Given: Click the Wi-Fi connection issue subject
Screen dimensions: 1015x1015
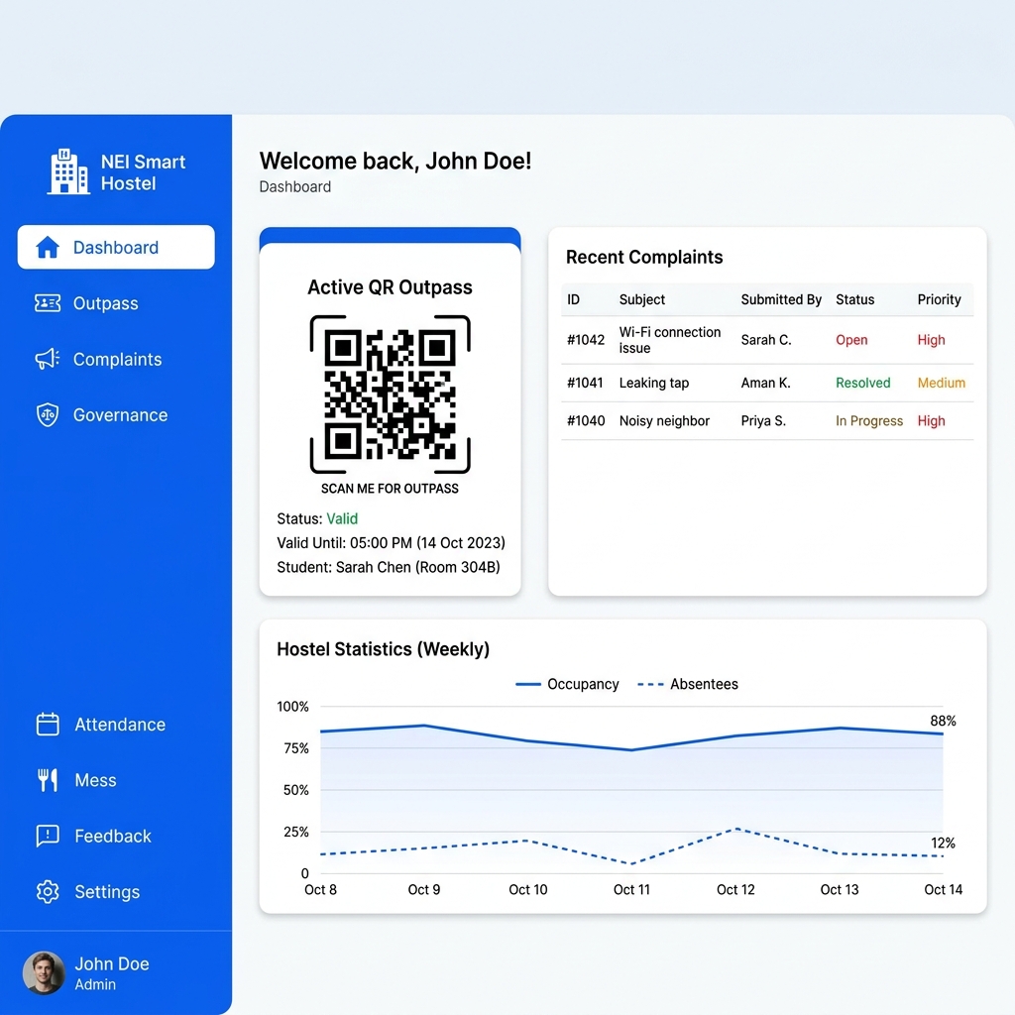Looking at the screenshot, I should (670, 340).
